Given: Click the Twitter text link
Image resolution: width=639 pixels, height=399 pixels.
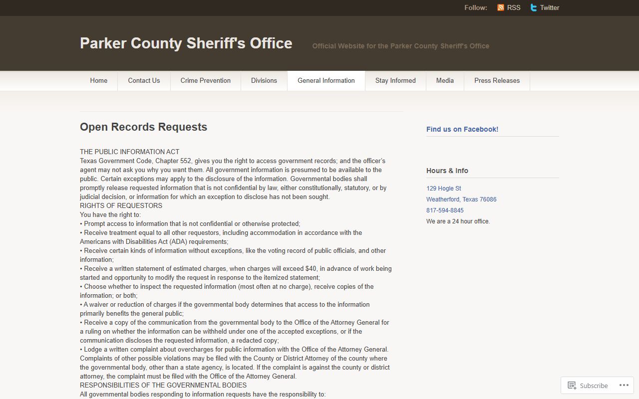Looking at the screenshot, I should pyautogui.click(x=550, y=7).
